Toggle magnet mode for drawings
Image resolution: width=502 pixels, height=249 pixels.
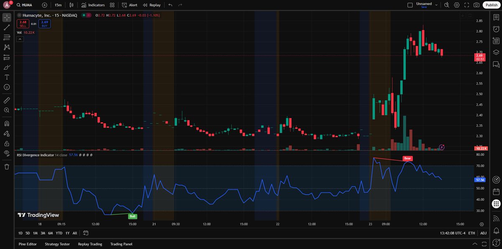click(x=7, y=124)
